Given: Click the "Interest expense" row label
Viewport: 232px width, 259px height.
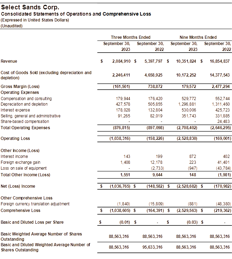Looking at the screenshot, I should pyautogui.click(x=15, y=110).
